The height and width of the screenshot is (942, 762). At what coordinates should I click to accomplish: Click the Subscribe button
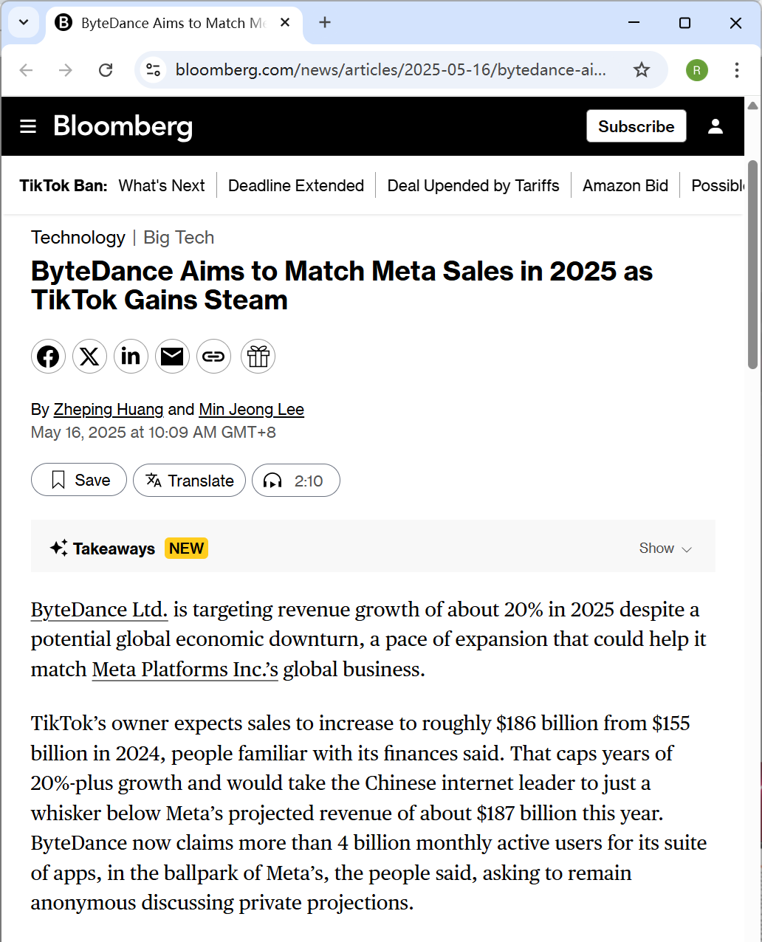636,126
